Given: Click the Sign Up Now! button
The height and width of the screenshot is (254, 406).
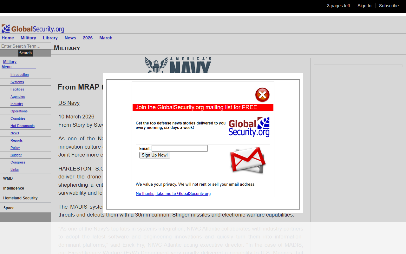Looking at the screenshot, I should pos(155,155).
